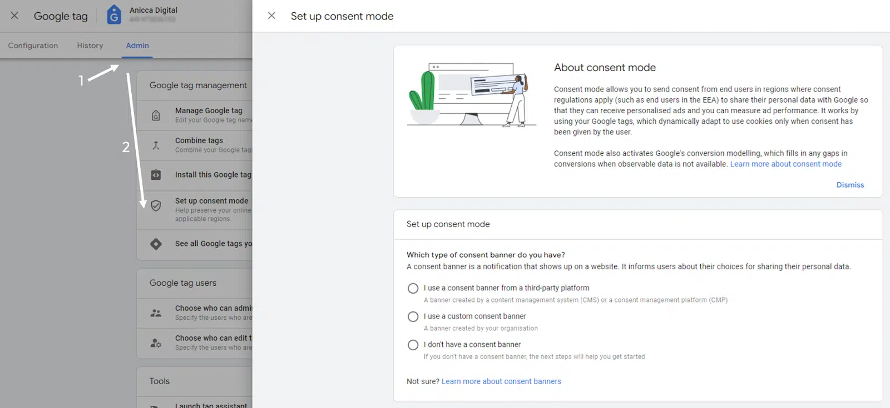Open Choose who can edit row
890x408 pixels.
click(195, 343)
